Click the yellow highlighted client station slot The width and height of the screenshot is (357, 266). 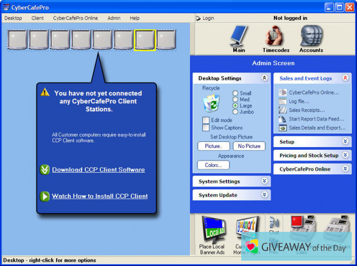(145, 39)
